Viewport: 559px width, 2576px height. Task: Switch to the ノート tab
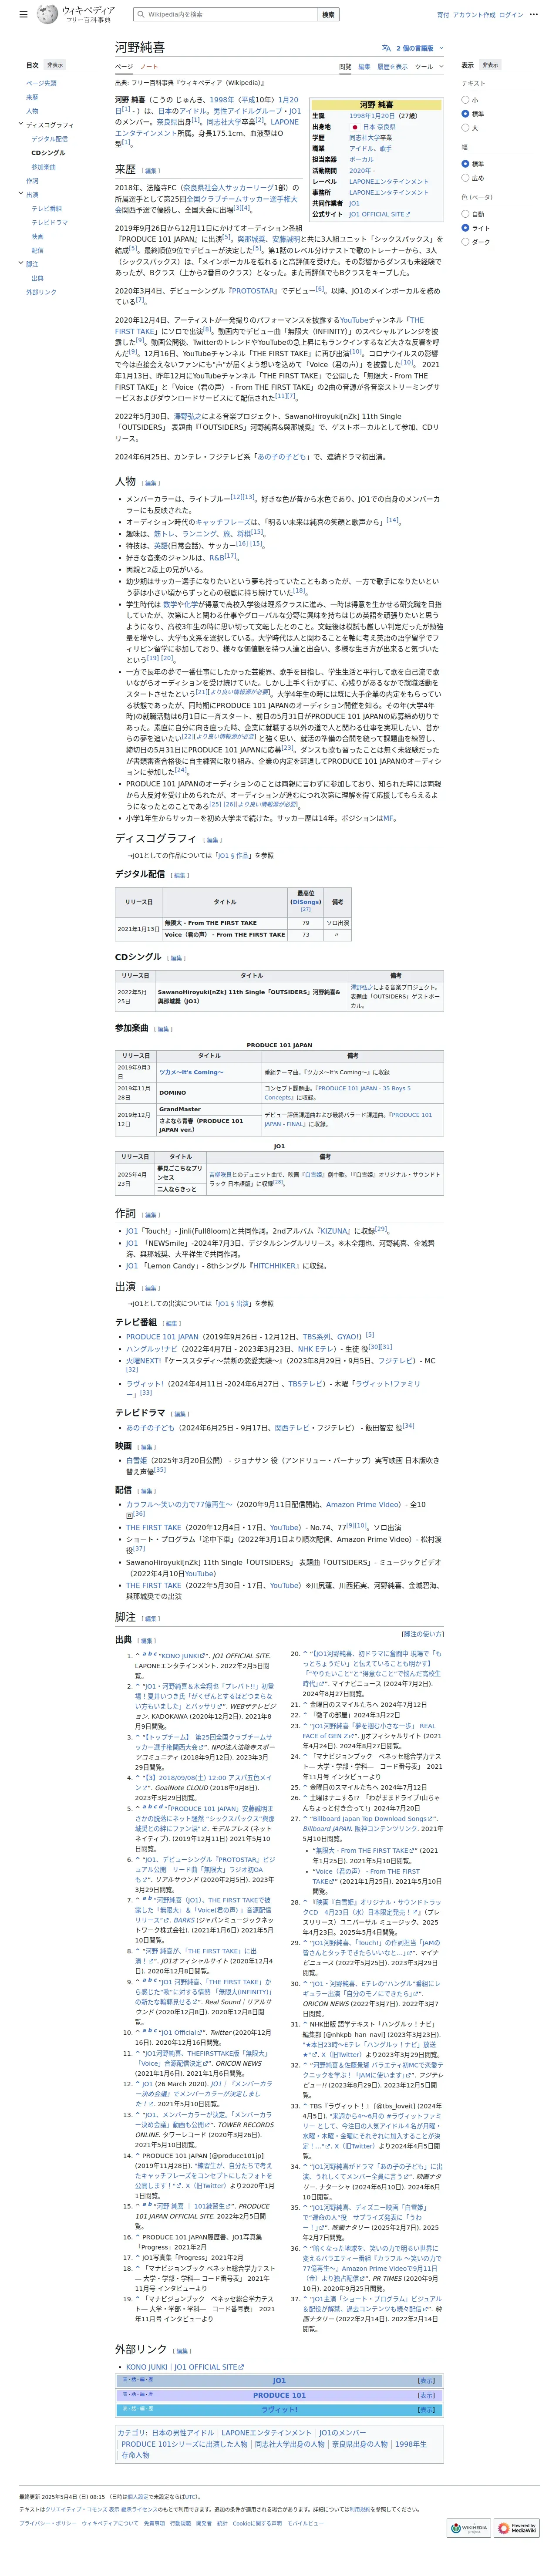pos(148,67)
